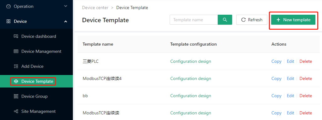Click the Refresh button label

(255, 20)
